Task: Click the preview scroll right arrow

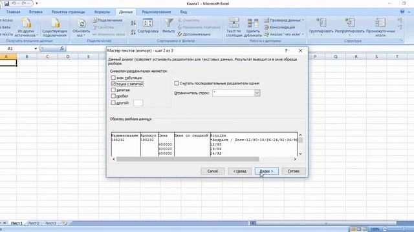Action: click(x=295, y=159)
